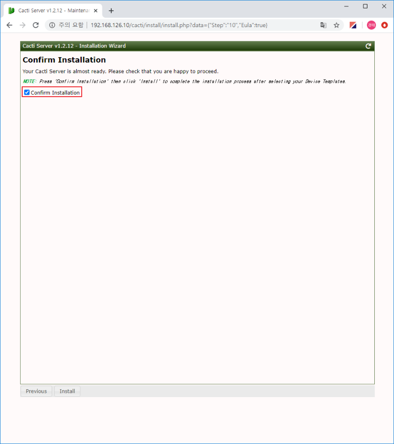Maximize the Chrome window
Screen dimensions: 394x444
[x=365, y=6]
